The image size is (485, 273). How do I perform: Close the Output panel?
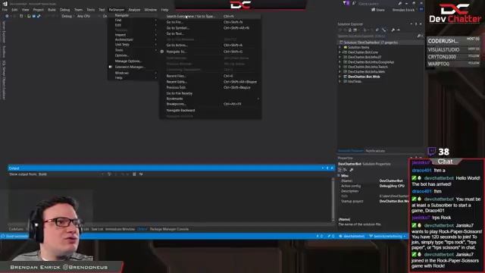pos(332,168)
